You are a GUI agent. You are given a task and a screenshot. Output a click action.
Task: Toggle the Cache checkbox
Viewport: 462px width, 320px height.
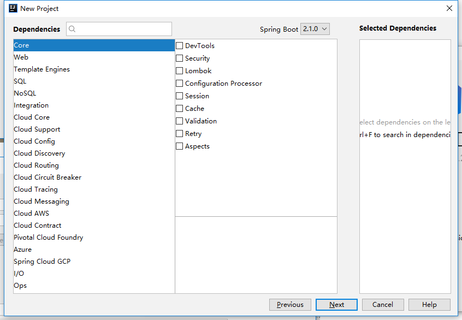[x=179, y=109]
